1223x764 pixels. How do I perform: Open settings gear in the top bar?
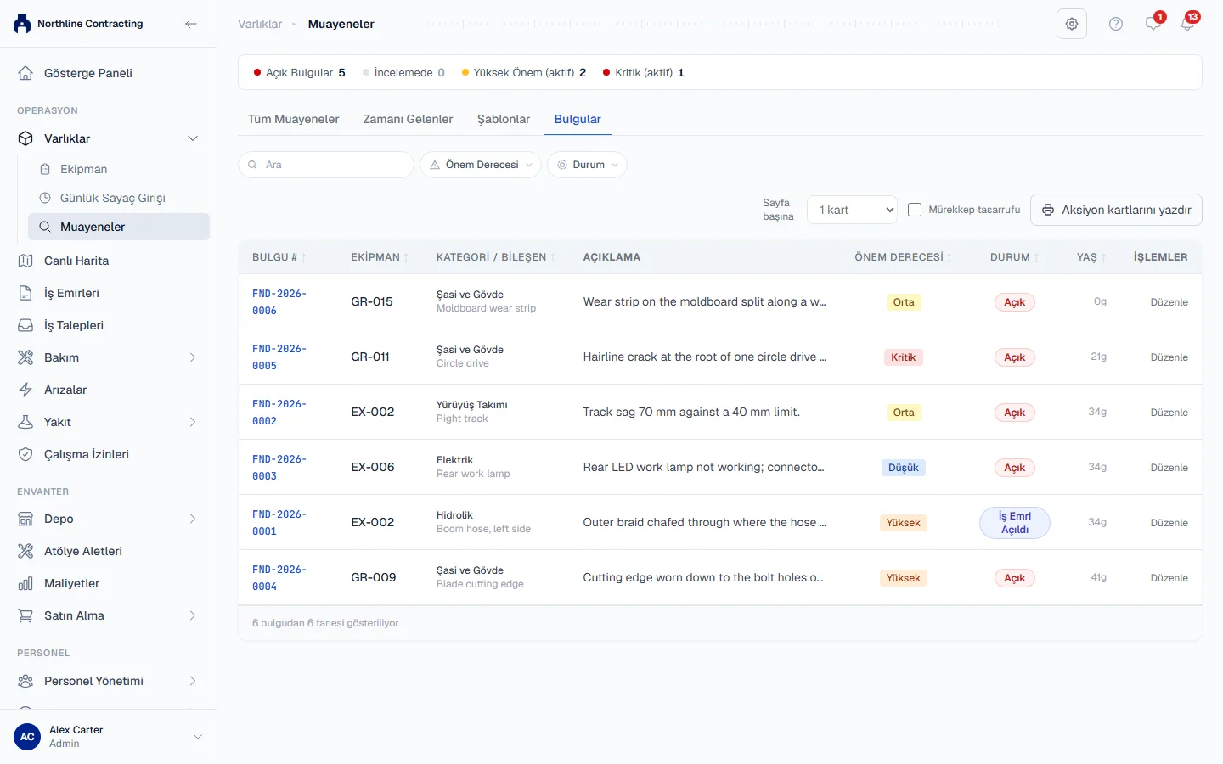(x=1072, y=24)
